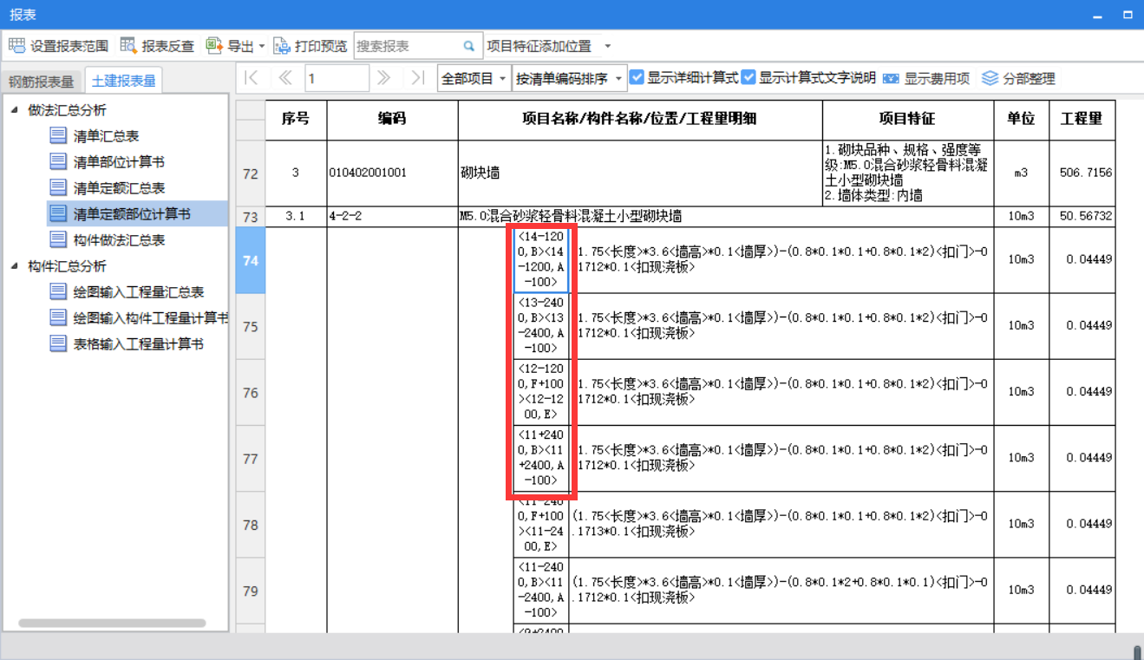Click icon beside 清单部位计算书
The height and width of the screenshot is (660, 1144).
pos(58,161)
